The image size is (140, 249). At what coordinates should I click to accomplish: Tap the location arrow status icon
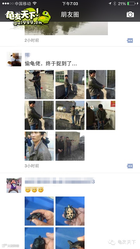click(110, 3)
